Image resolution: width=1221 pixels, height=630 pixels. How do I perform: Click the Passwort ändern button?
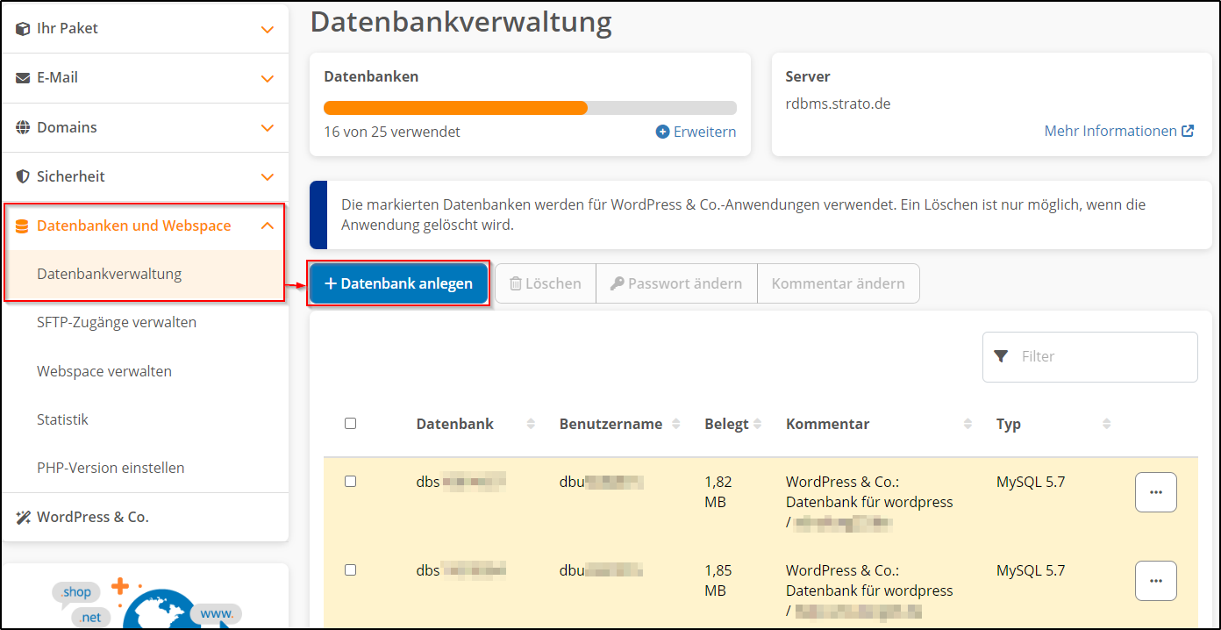click(676, 283)
